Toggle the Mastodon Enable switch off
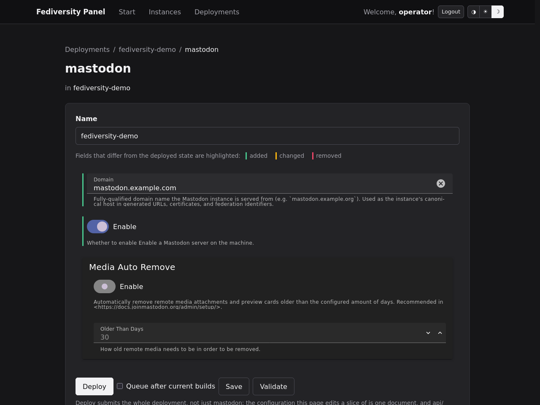540x405 pixels. (98, 227)
